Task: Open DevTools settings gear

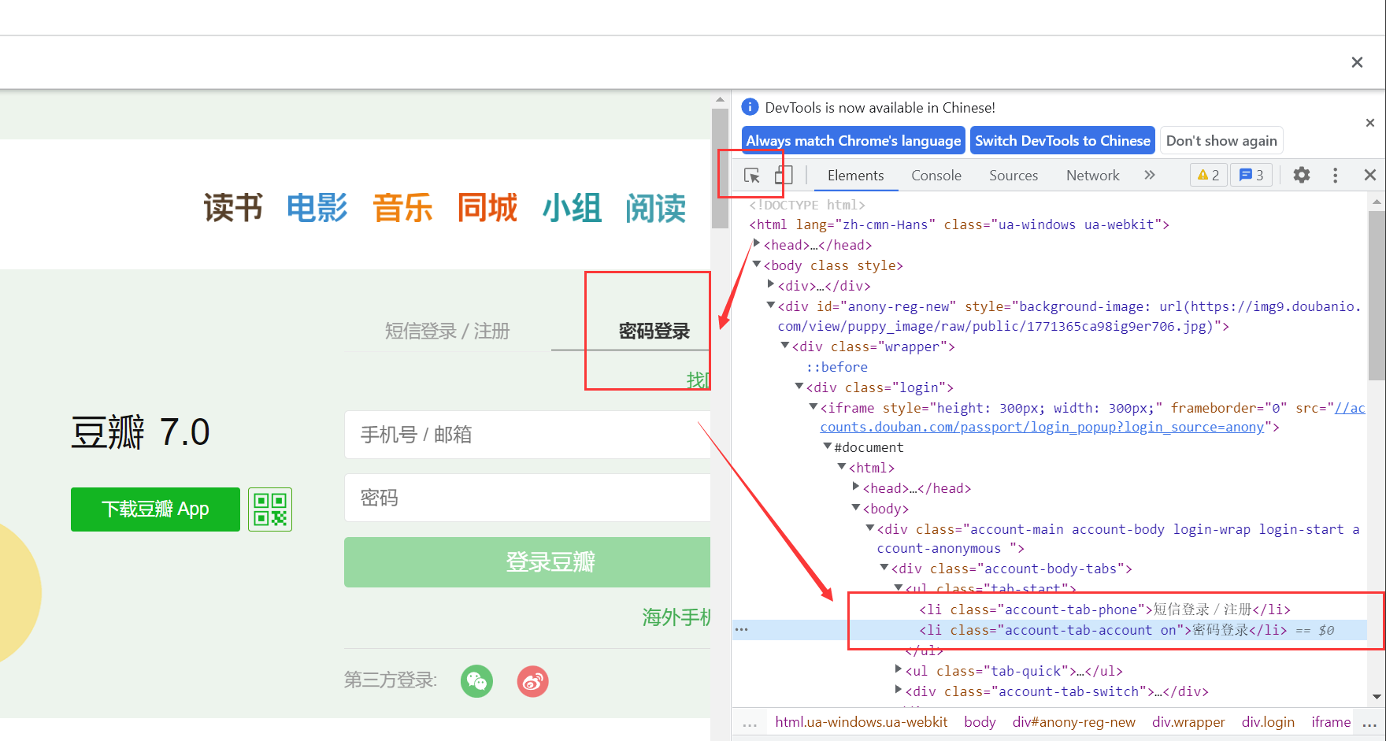Action: [x=1302, y=175]
